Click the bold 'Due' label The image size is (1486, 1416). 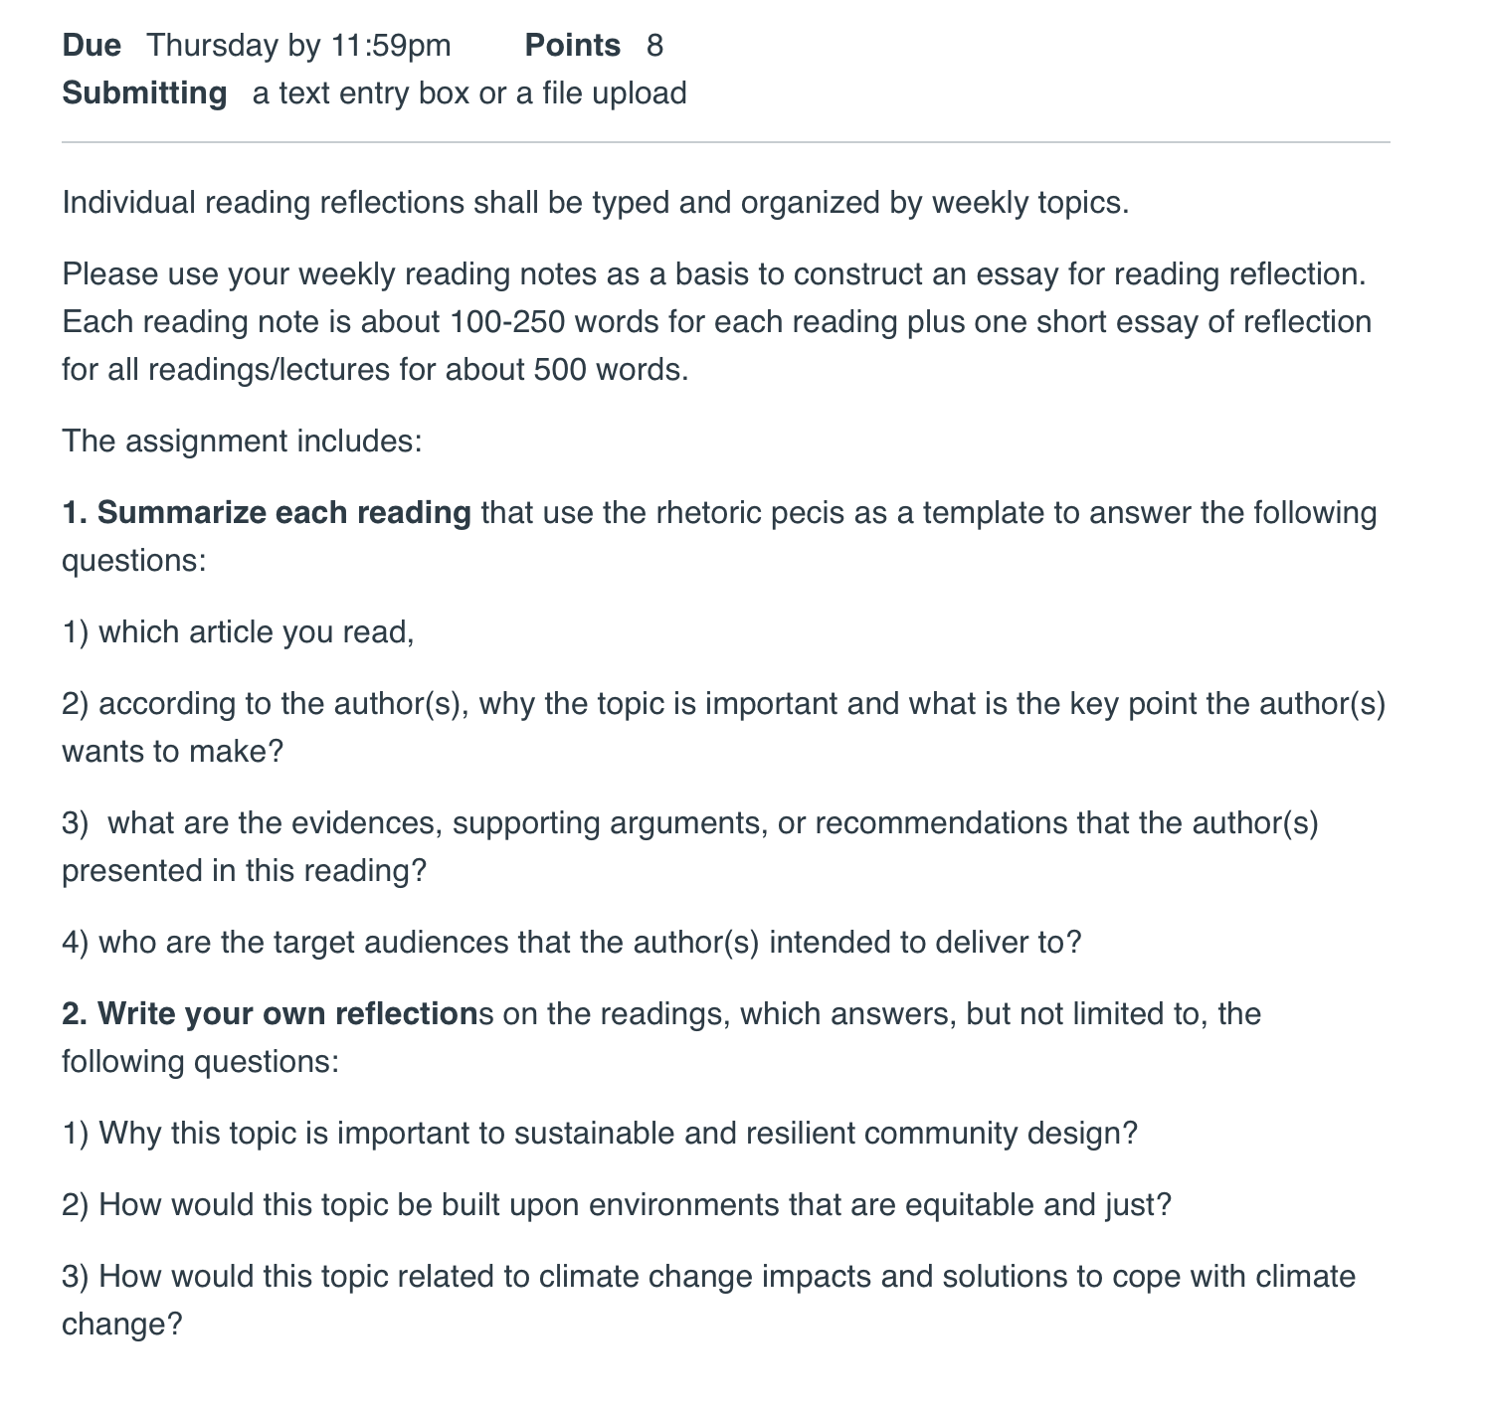(x=92, y=46)
